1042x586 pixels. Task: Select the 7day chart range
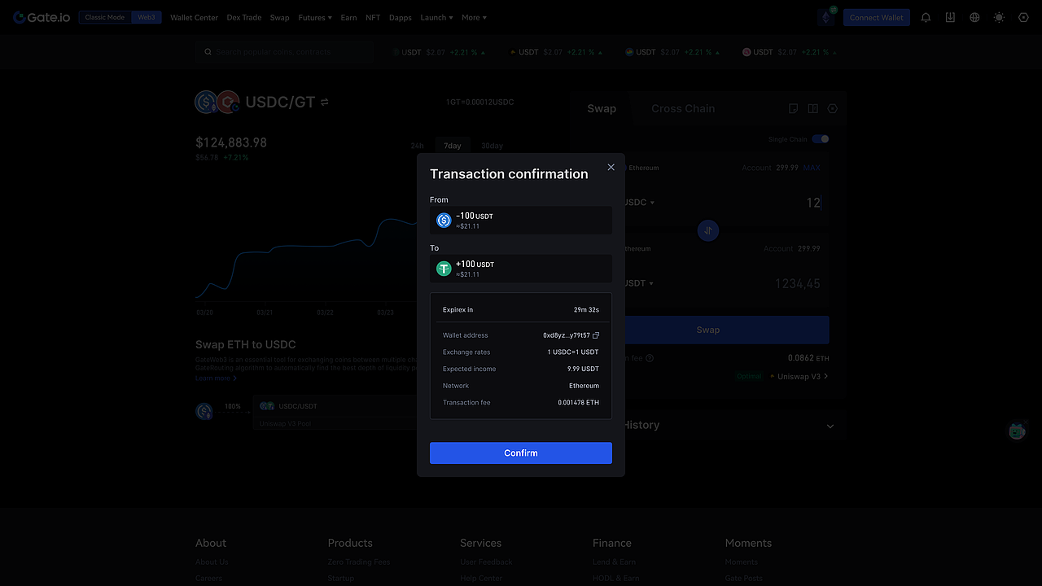click(x=453, y=146)
